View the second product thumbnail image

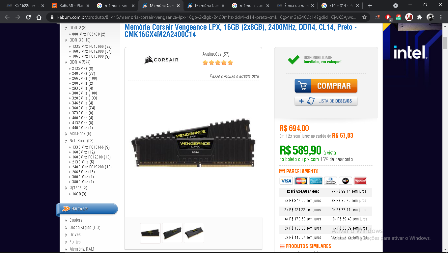tap(172, 233)
